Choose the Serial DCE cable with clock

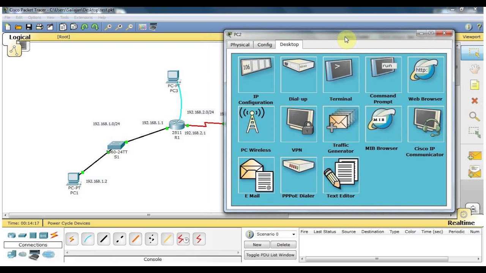click(183, 239)
